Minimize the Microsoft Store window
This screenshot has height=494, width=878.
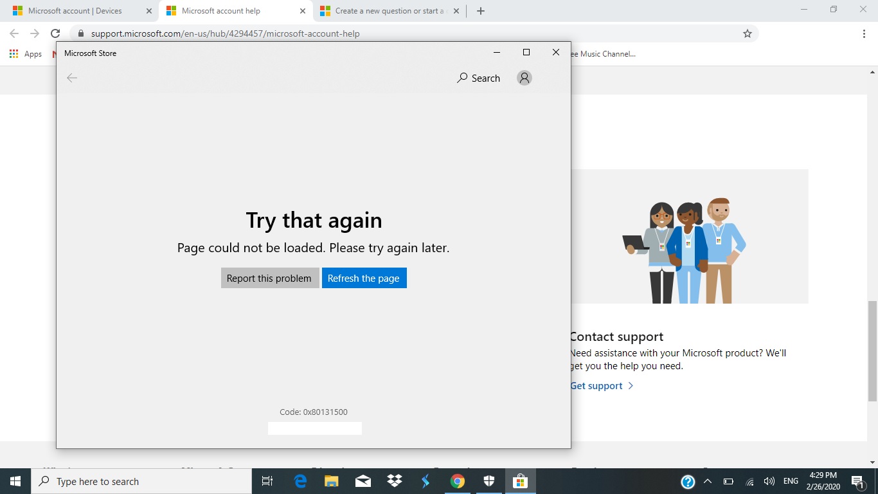point(497,53)
